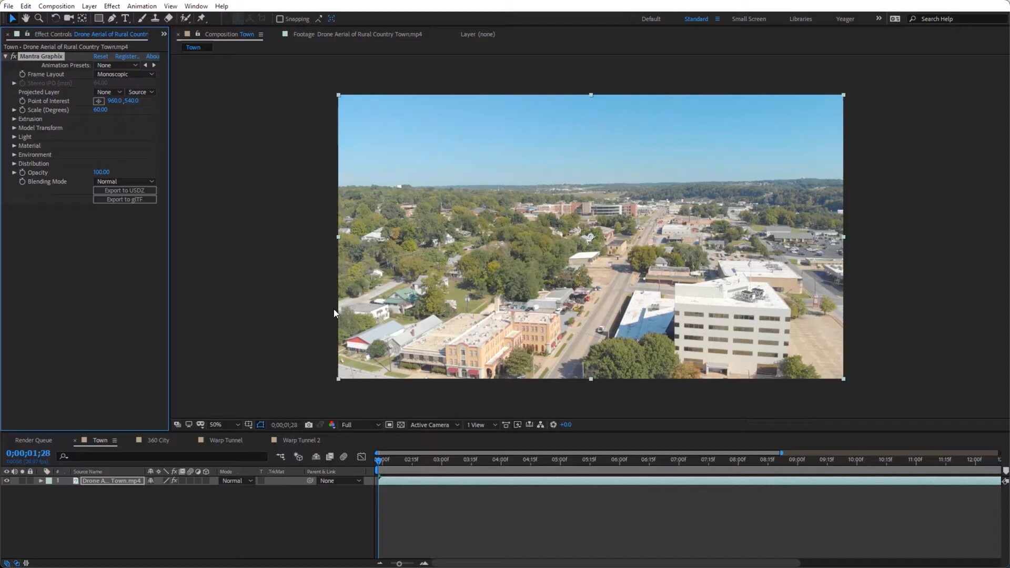Open the Frame Layout Monoscopic dropdown

(x=125, y=74)
